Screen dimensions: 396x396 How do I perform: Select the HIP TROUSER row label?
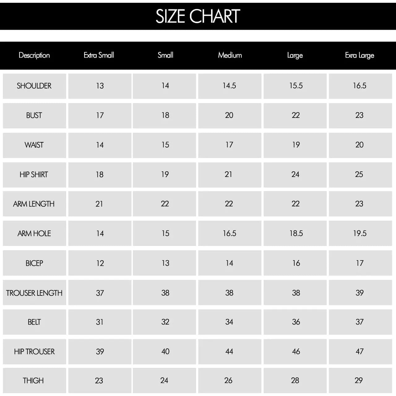[x=34, y=352]
